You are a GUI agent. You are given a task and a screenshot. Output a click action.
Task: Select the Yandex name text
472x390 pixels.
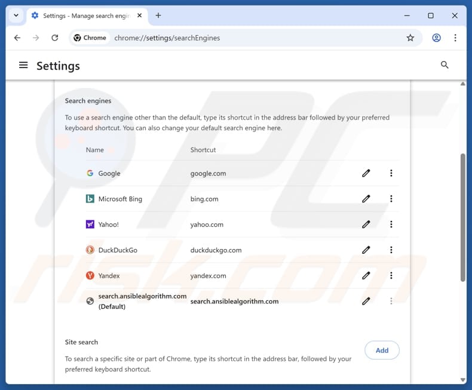tap(109, 276)
